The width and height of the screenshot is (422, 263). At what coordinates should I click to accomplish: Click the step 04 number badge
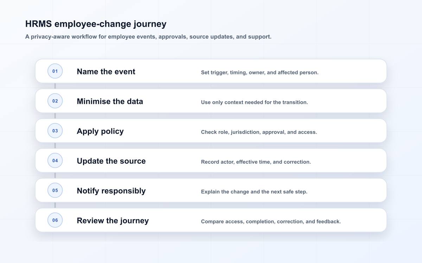(55, 161)
